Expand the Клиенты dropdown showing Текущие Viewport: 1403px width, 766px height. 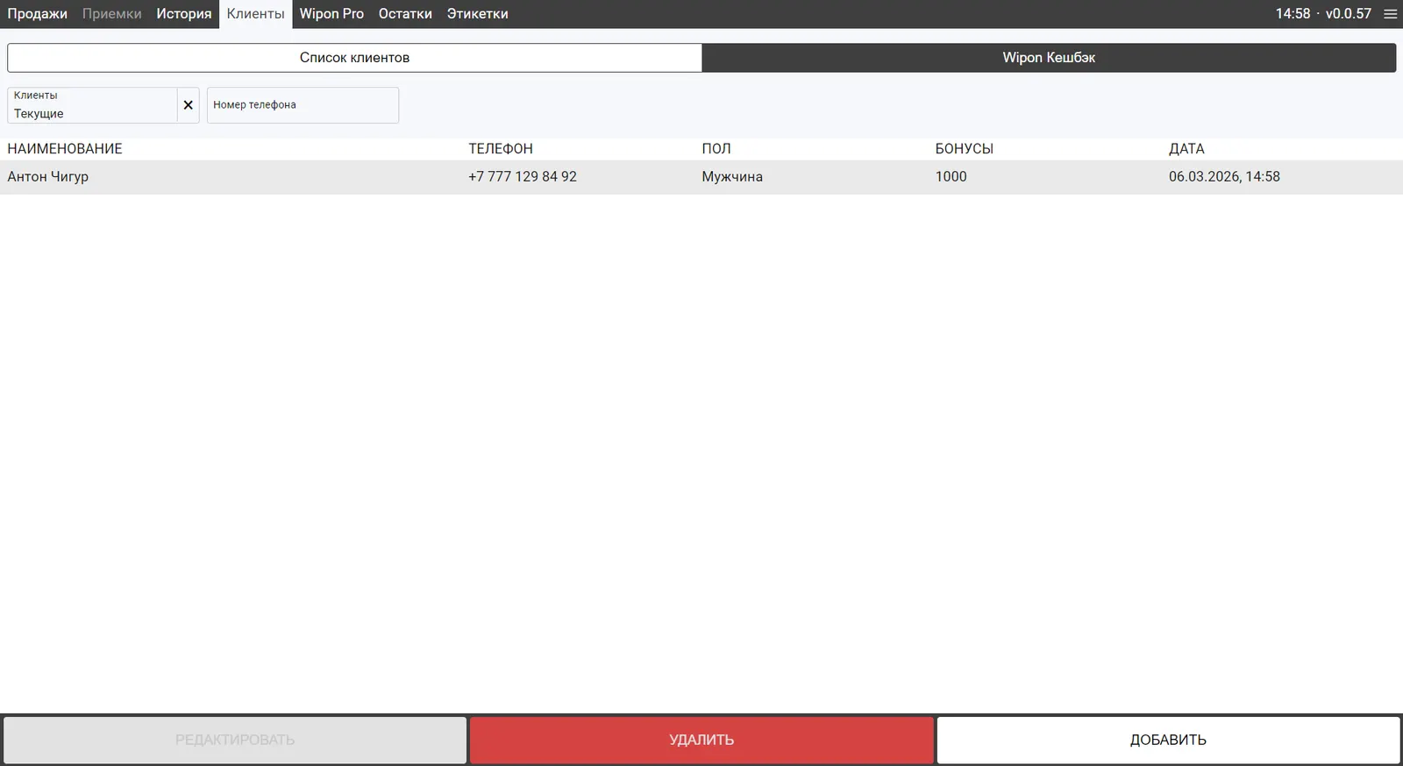coord(92,105)
